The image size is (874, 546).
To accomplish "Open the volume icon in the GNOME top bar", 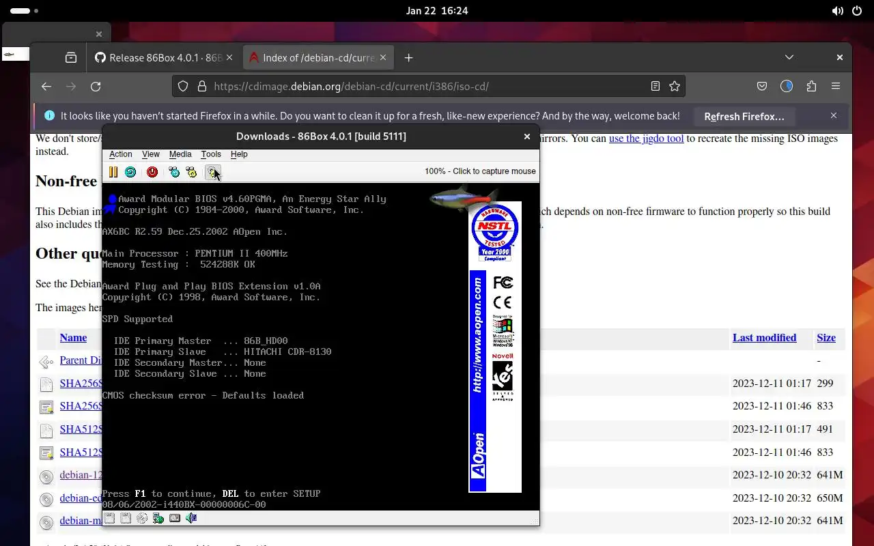I will point(837,11).
